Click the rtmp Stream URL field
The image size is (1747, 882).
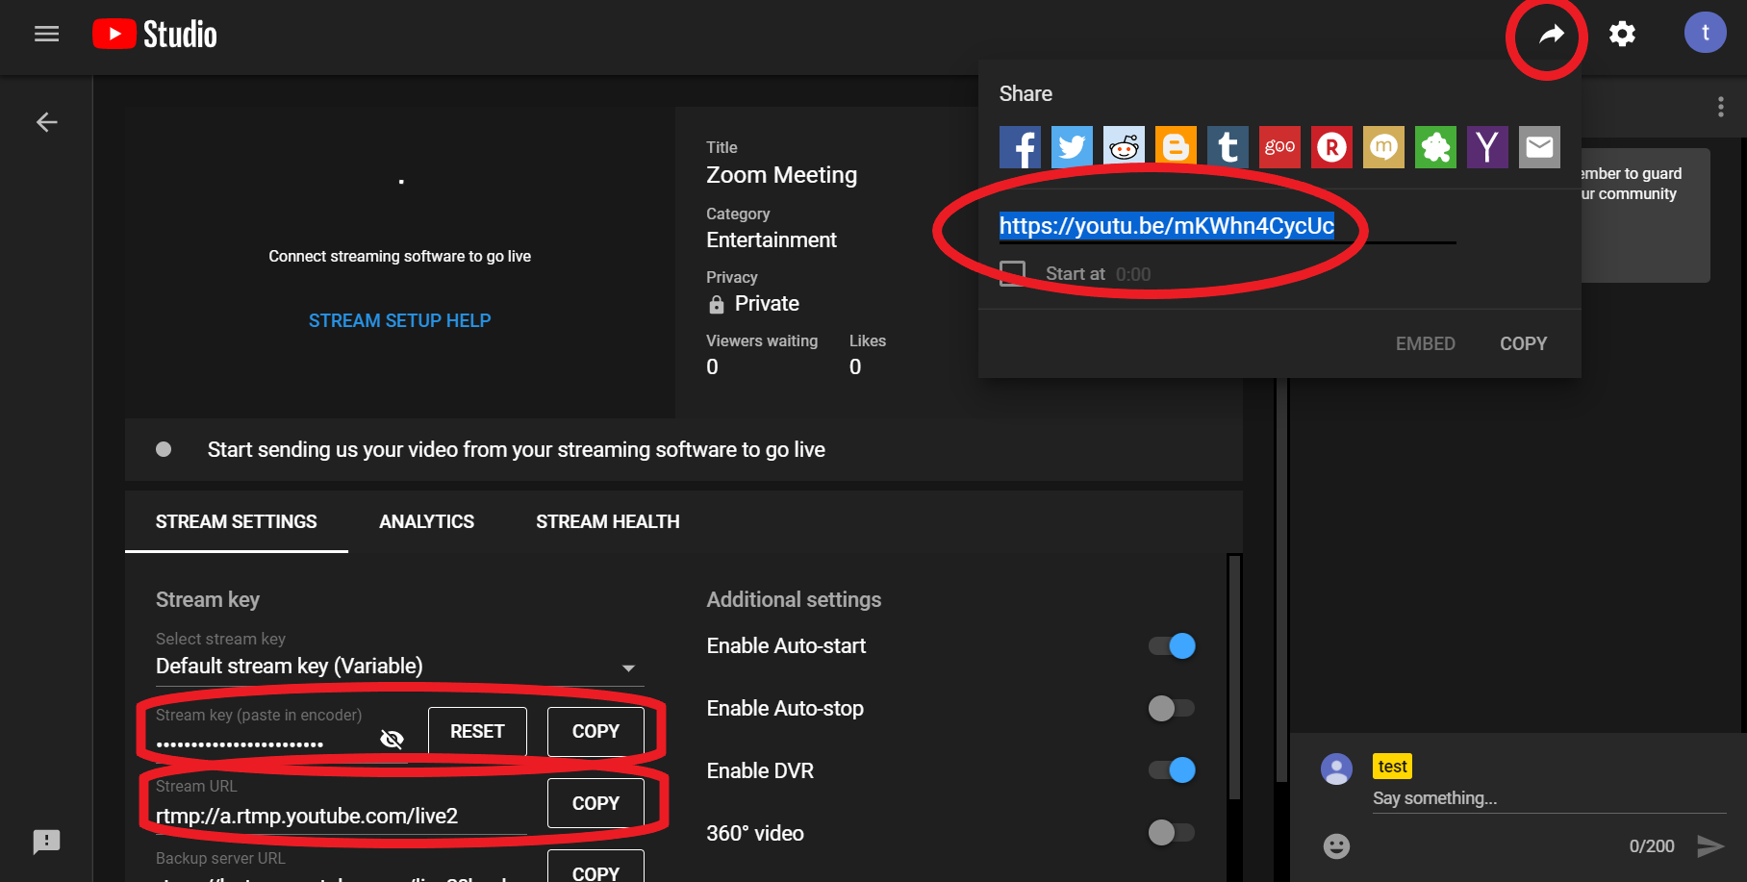(342, 816)
